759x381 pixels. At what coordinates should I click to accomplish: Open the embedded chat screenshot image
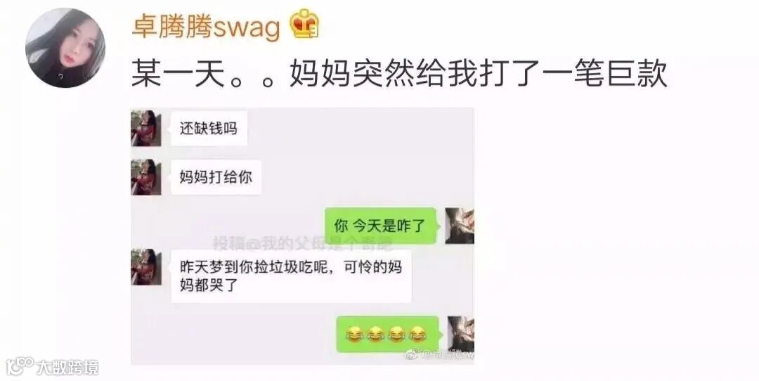(302, 235)
